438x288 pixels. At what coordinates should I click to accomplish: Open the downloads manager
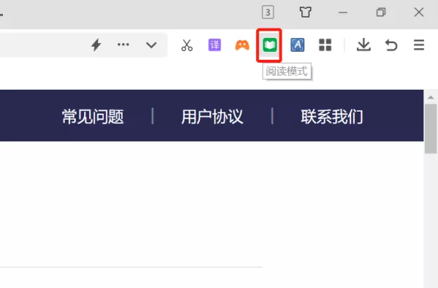[x=364, y=45]
